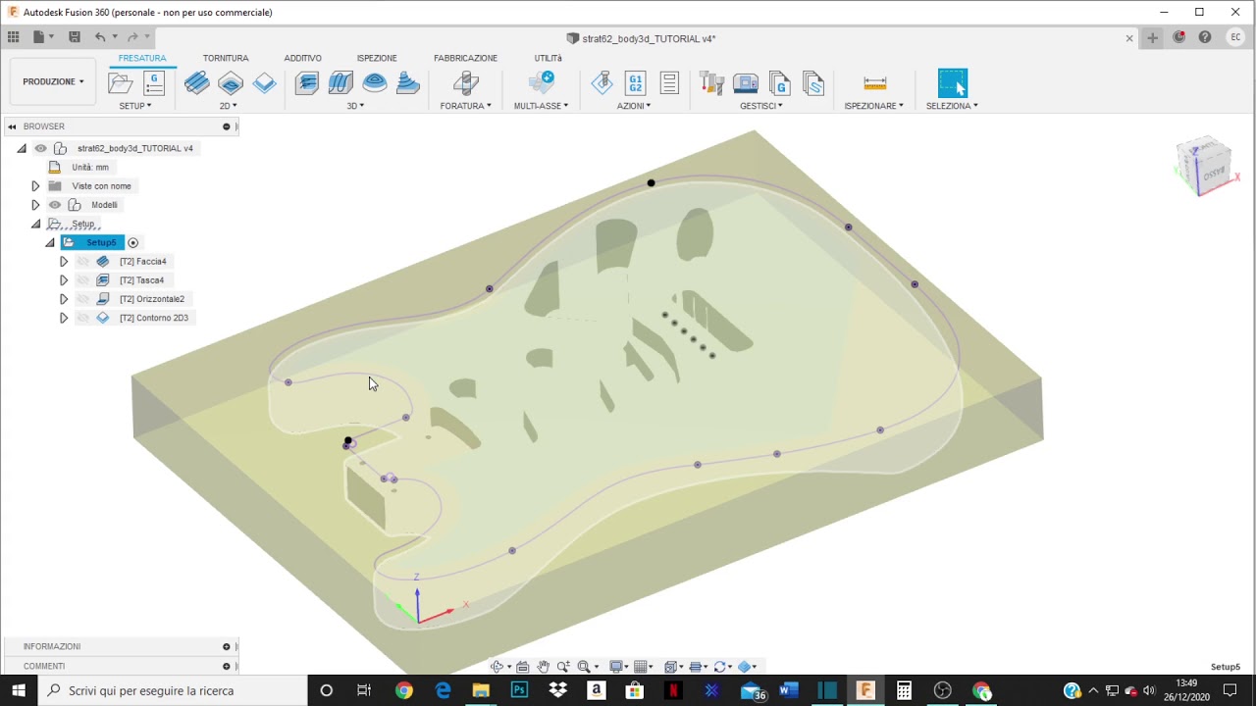Select the 3D Parallel toolpath icon
The width and height of the screenshot is (1256, 706).
coord(340,83)
